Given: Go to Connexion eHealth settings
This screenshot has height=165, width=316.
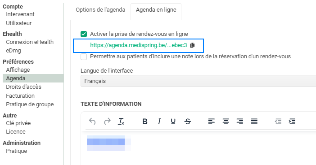Looking at the screenshot, I should point(30,42).
